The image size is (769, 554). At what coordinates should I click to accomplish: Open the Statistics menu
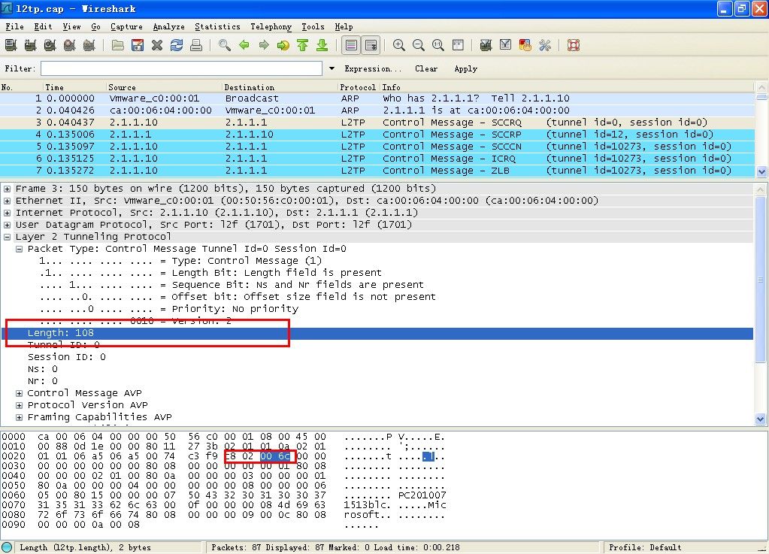click(x=217, y=26)
